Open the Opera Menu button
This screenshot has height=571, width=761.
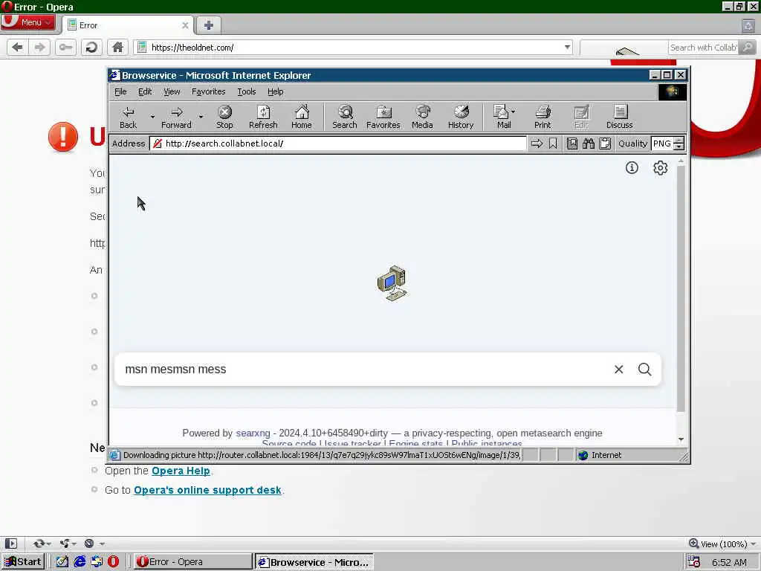pos(28,22)
